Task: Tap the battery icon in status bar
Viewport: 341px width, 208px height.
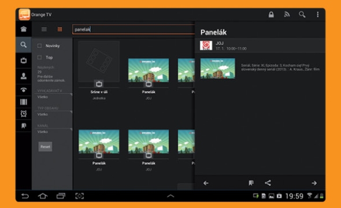Action: click(322, 196)
